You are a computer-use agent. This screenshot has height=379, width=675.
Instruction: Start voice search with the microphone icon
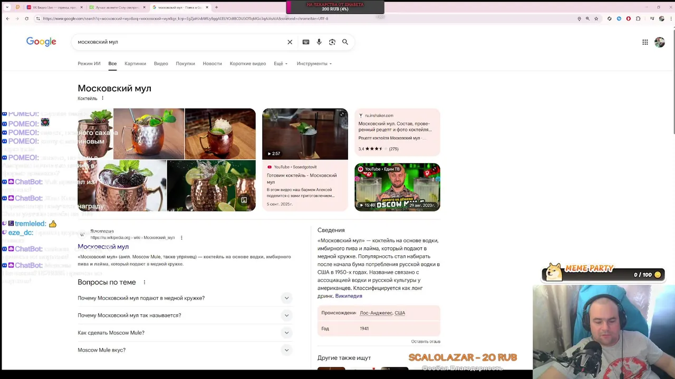click(x=319, y=42)
